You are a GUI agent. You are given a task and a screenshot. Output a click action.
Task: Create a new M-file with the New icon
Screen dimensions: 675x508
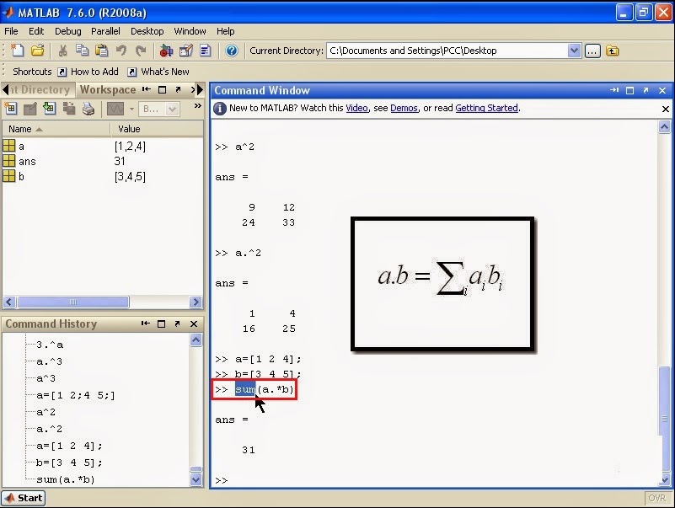coord(17,50)
